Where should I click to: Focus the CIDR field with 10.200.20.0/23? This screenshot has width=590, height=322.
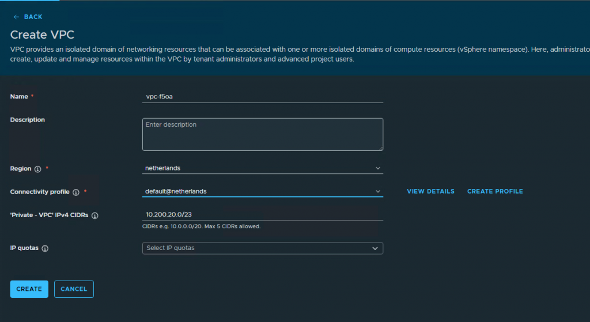click(x=263, y=214)
